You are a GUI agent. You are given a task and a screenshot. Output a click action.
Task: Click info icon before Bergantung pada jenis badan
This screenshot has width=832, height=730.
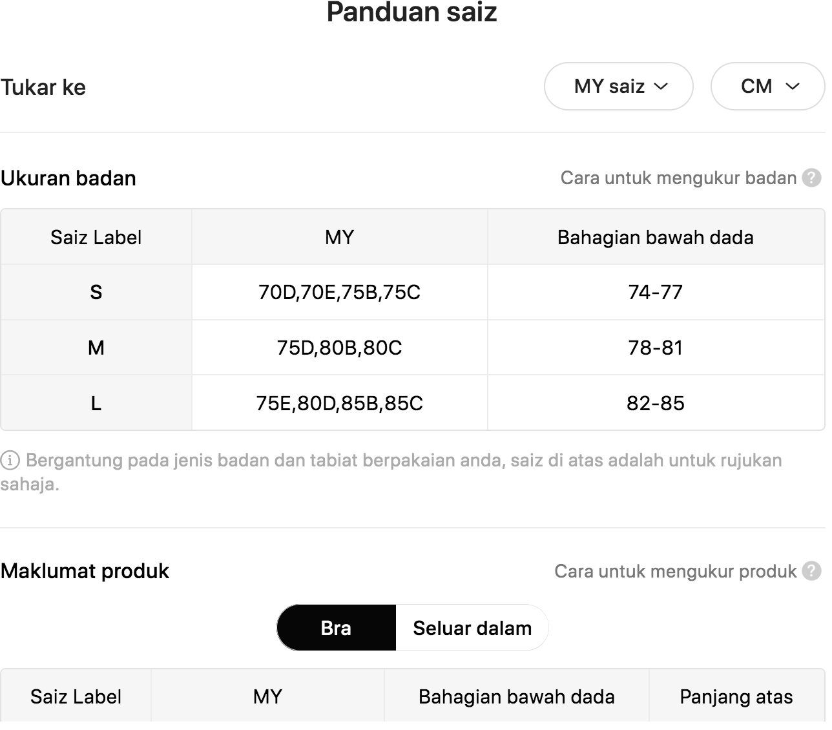click(x=10, y=461)
